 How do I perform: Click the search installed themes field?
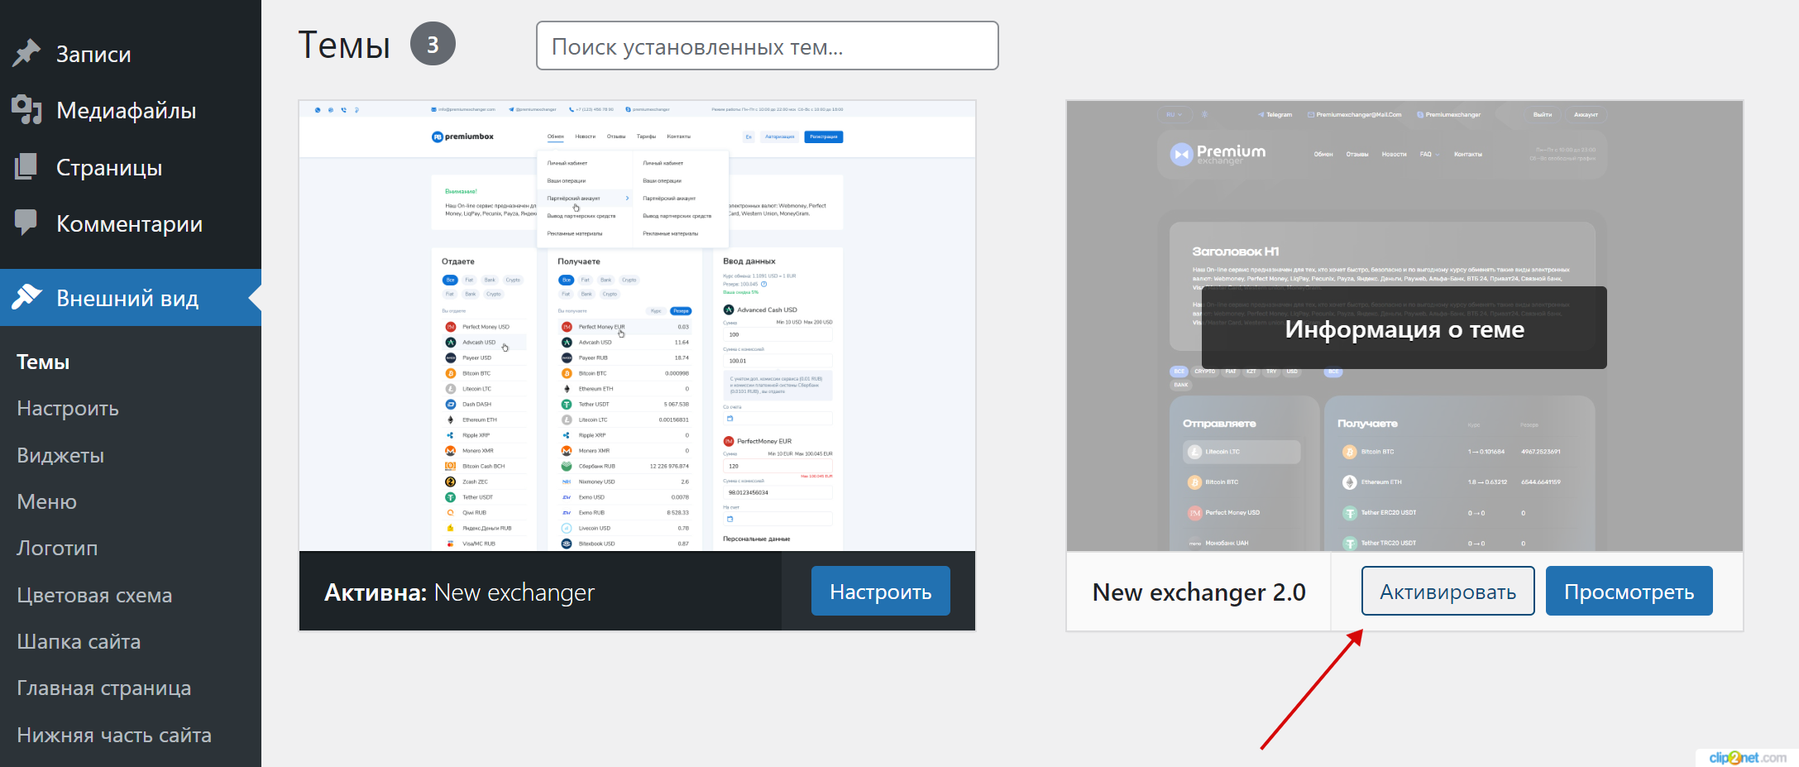[x=767, y=46]
